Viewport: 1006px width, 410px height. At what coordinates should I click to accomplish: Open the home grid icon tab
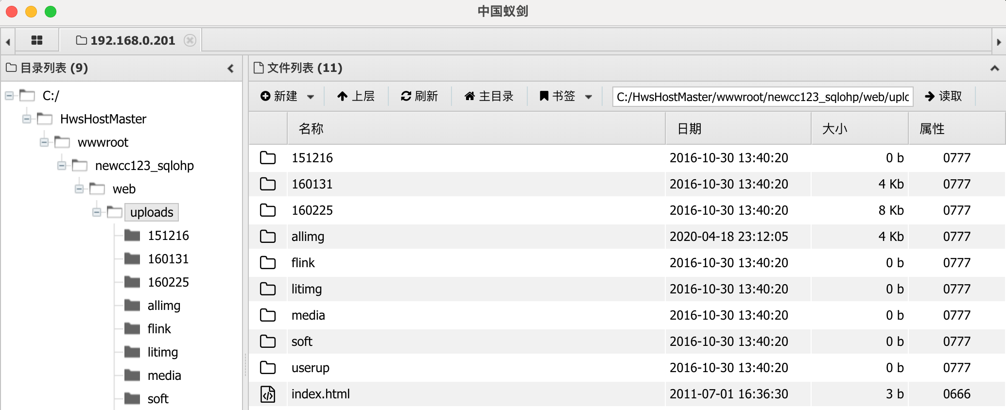tap(37, 40)
